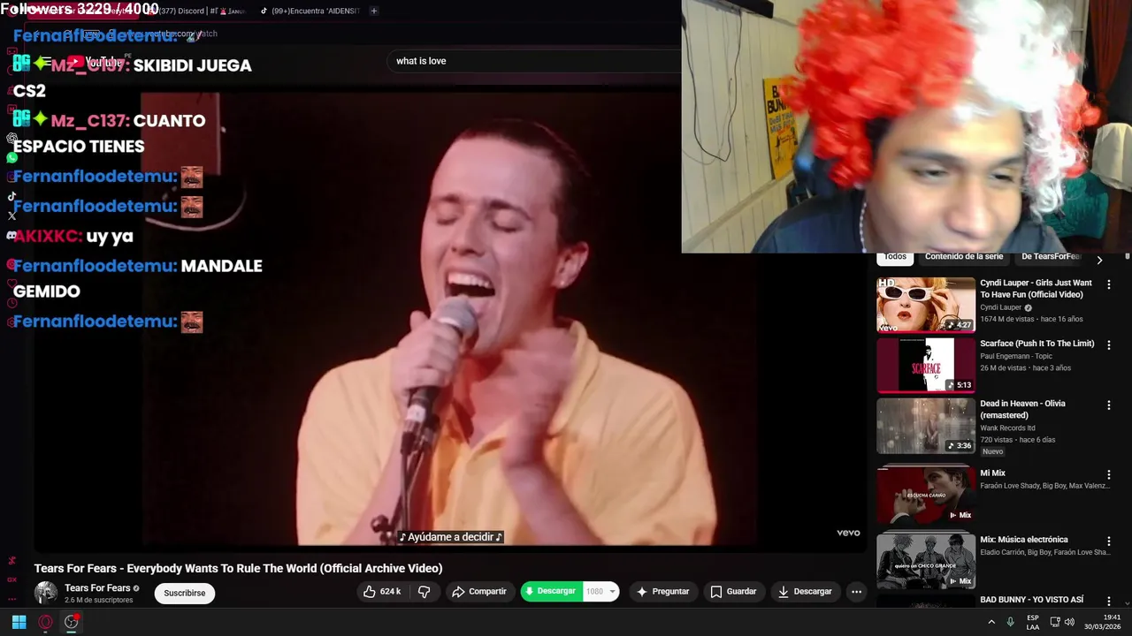
Task: Click the video title text
Action: 239,568
